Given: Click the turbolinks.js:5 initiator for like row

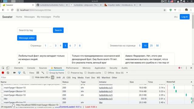Looking at the screenshot, I should (x=106, y=99).
